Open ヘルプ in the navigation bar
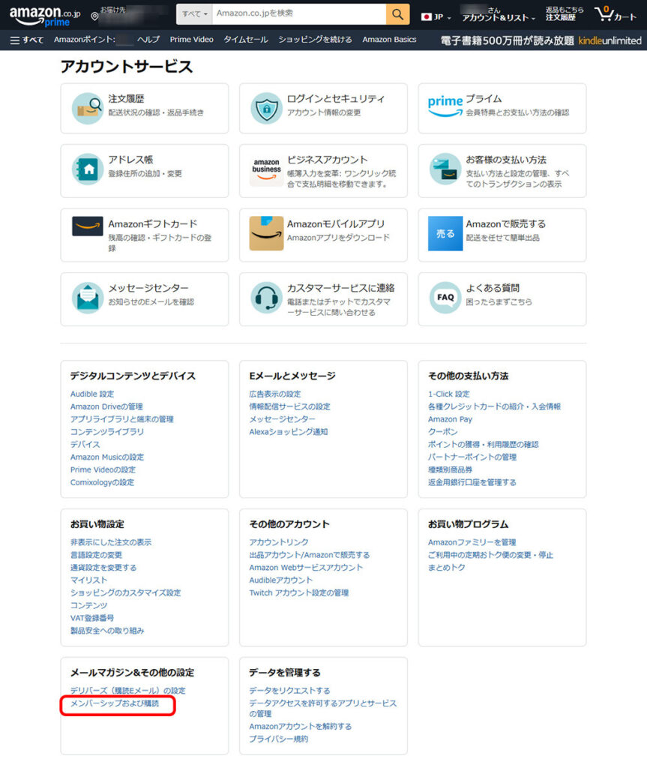The width and height of the screenshot is (647, 768). pos(148,40)
